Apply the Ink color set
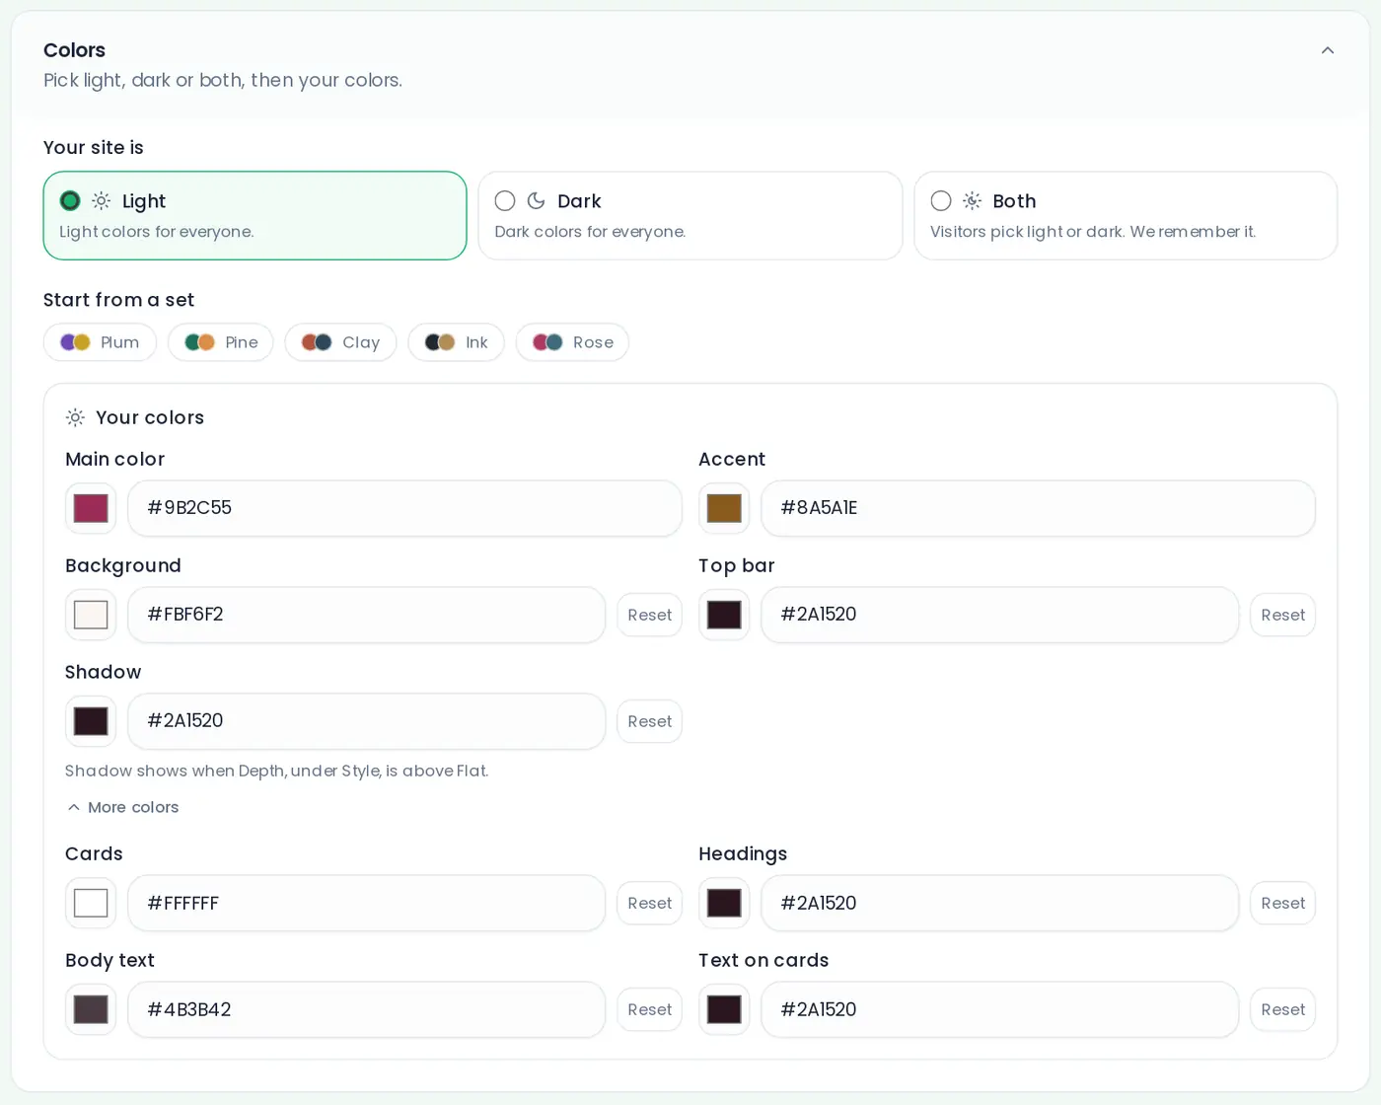 [456, 342]
